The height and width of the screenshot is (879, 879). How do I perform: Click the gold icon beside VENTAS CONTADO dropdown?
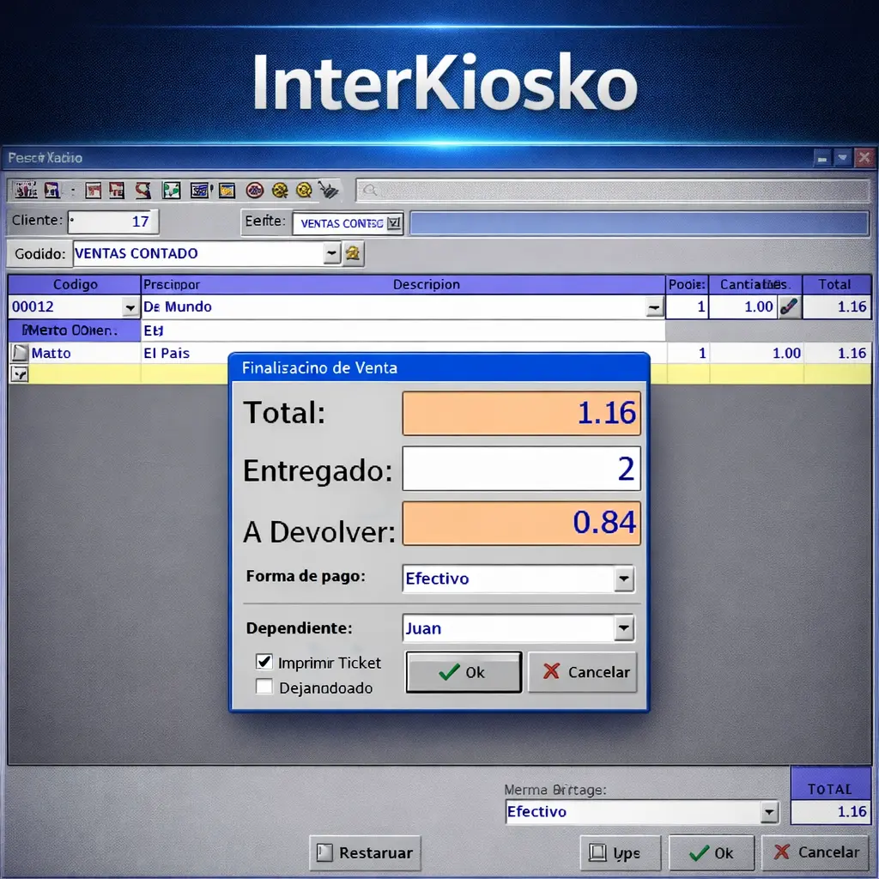[353, 253]
